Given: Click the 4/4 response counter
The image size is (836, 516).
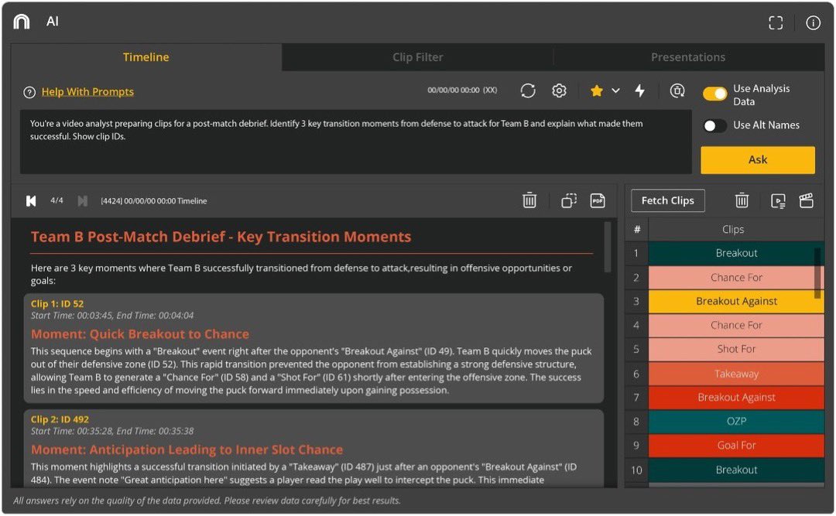Looking at the screenshot, I should (x=57, y=200).
